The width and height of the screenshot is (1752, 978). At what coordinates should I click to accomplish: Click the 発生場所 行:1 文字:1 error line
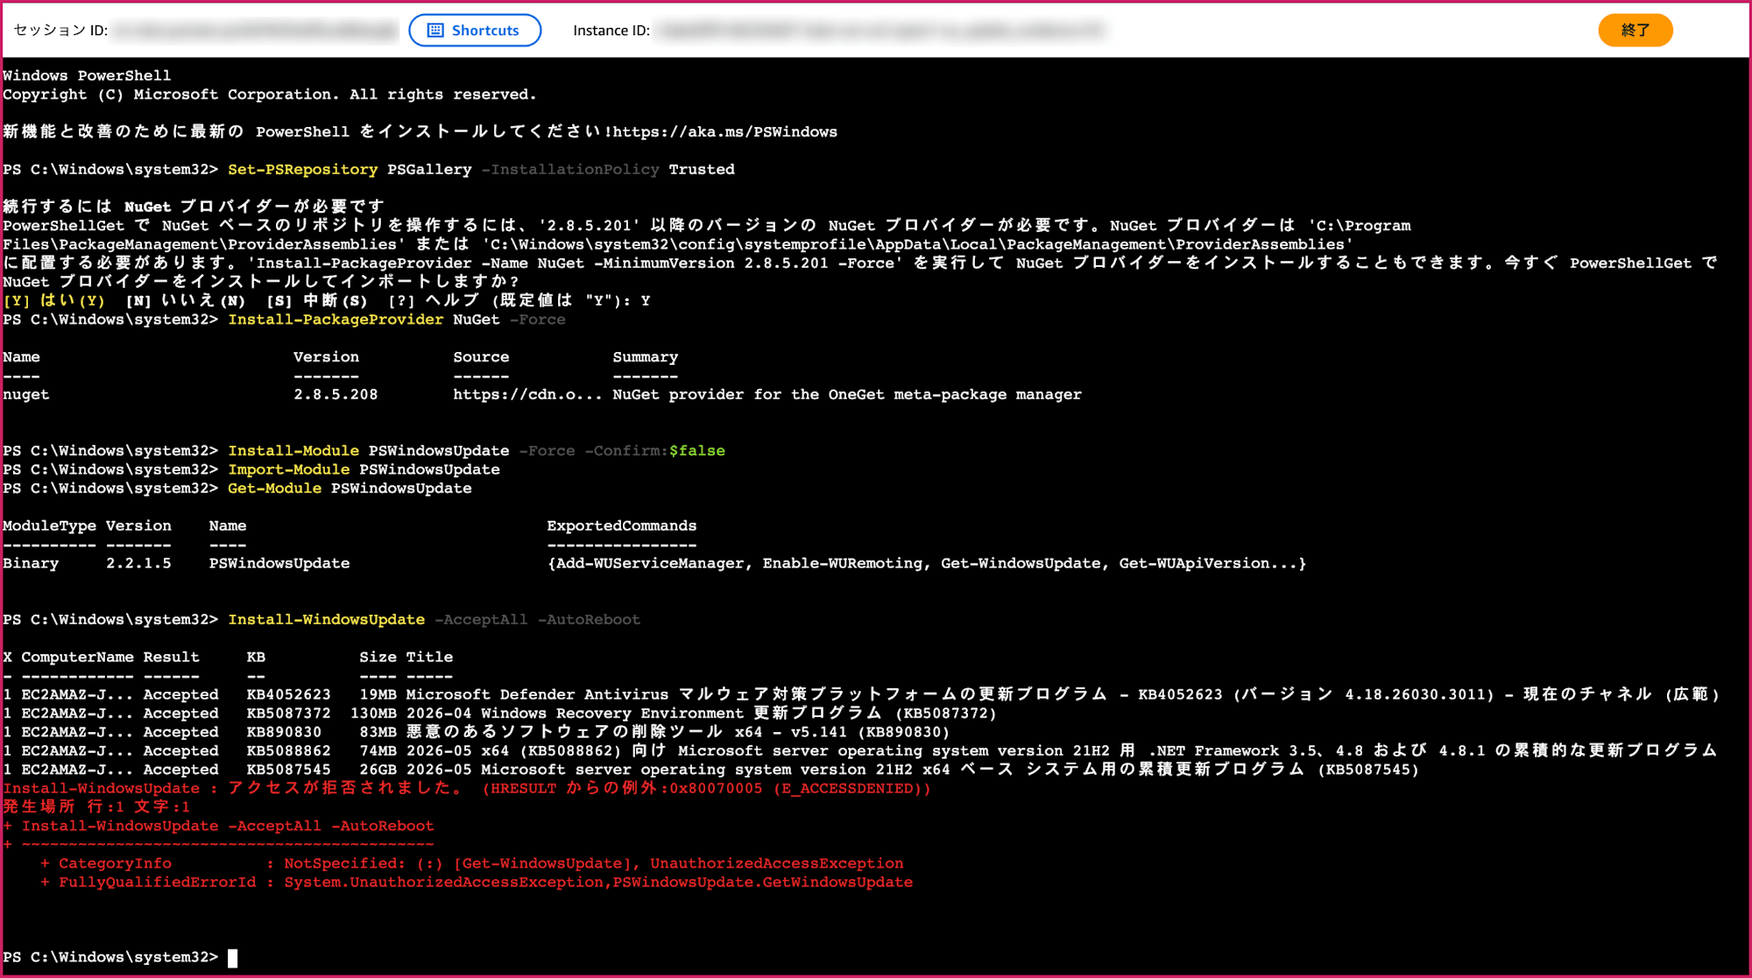(96, 806)
